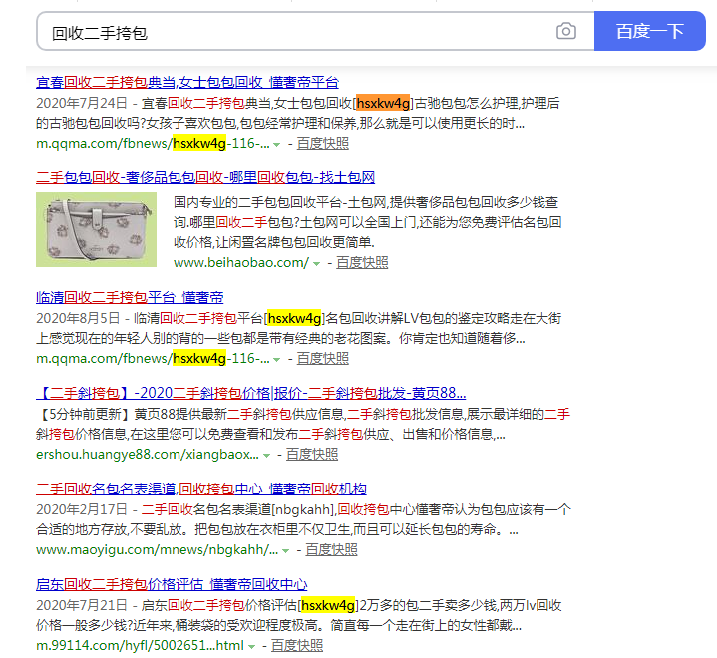Click the www.maoyigu.com/mnews/nbgkahh/ URL
This screenshot has width=717, height=658.
157,549
